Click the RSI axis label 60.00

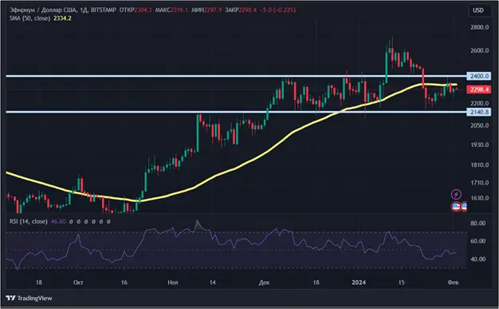(478, 241)
